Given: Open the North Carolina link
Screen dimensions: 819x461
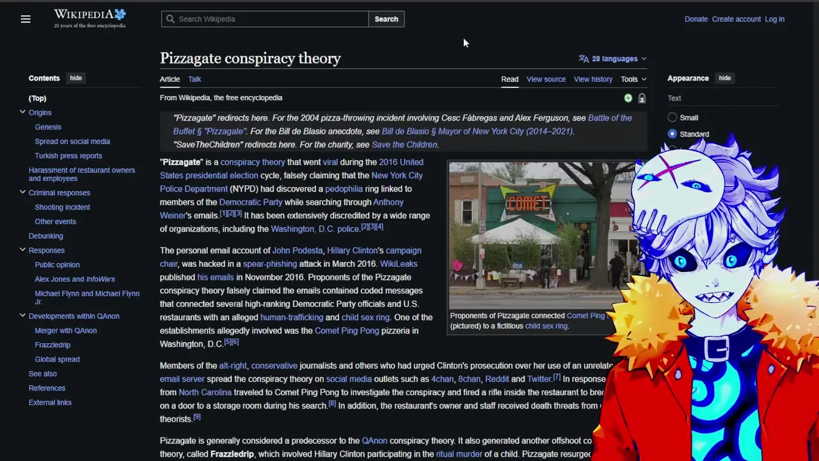Looking at the screenshot, I should (205, 392).
